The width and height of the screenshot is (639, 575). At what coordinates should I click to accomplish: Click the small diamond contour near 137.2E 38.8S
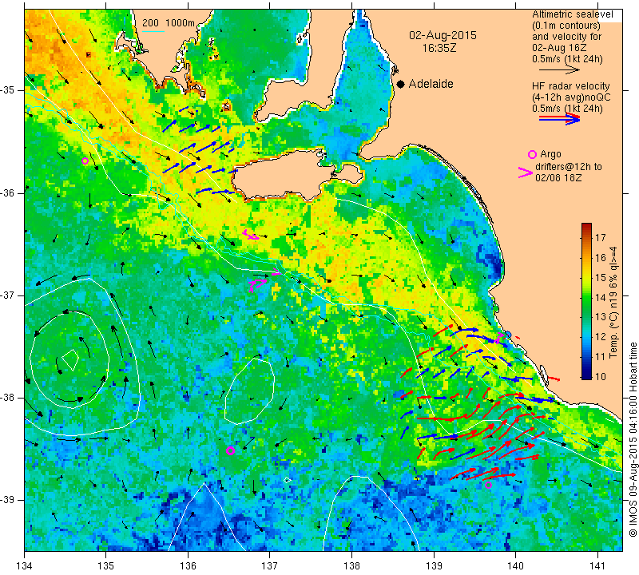287,480
